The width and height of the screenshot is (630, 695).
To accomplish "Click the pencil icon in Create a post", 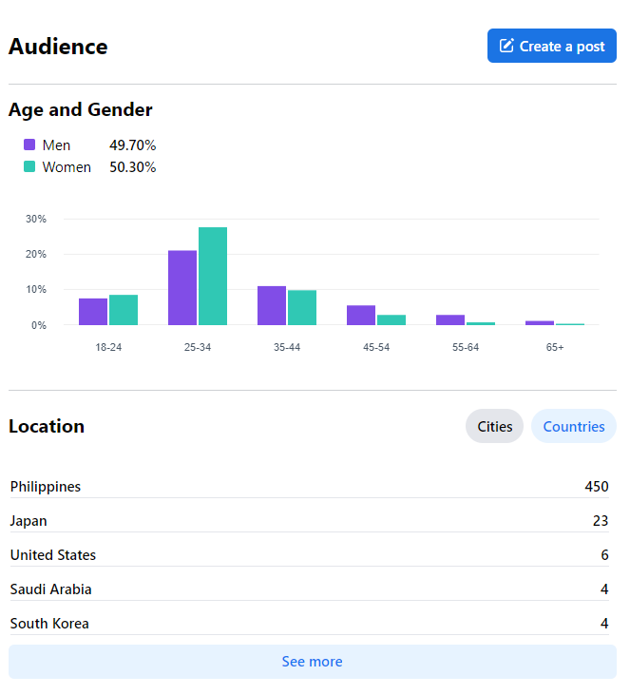I will [506, 46].
